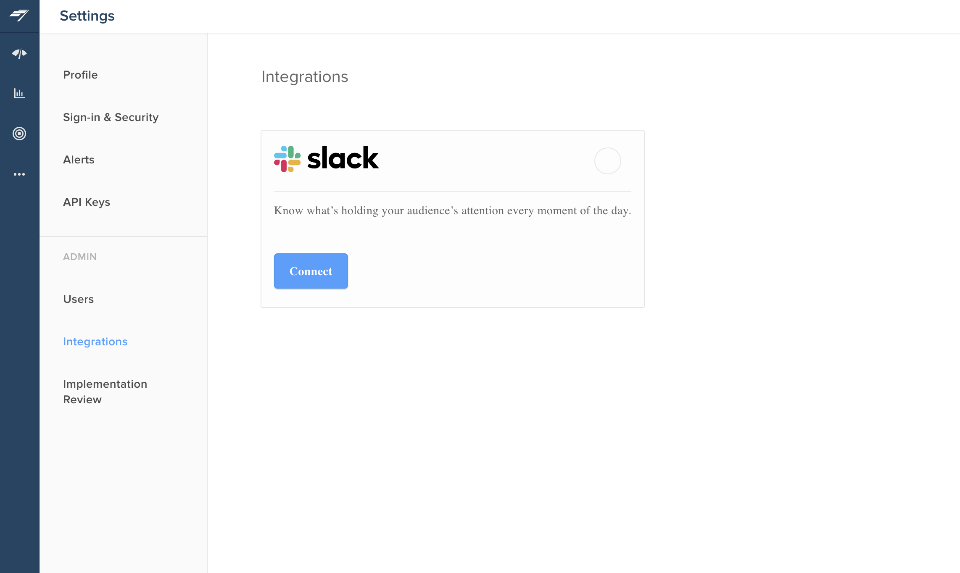Click the Settings page title
Image resolution: width=960 pixels, height=573 pixels.
tap(87, 16)
